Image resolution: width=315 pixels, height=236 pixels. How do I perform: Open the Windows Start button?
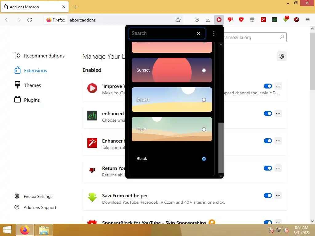click(7, 230)
